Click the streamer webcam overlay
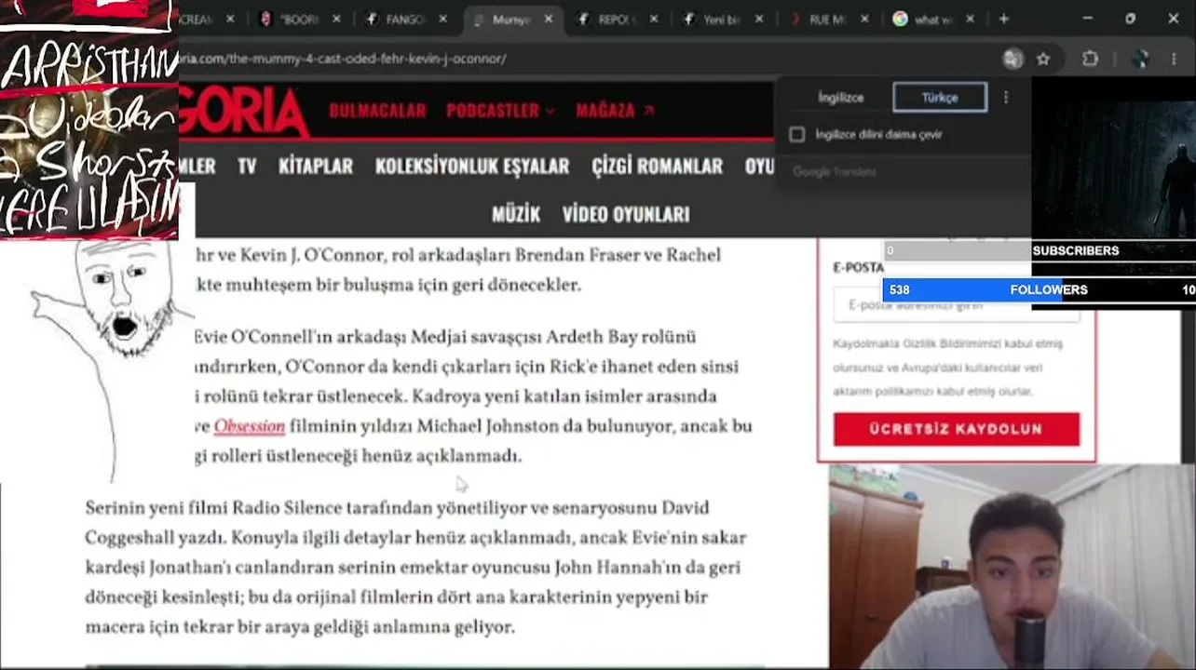 1013,567
